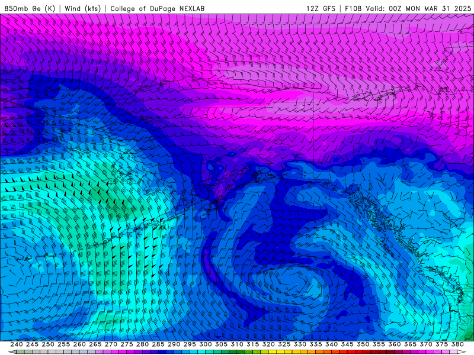Click the 300 legend value

click(x=206, y=344)
